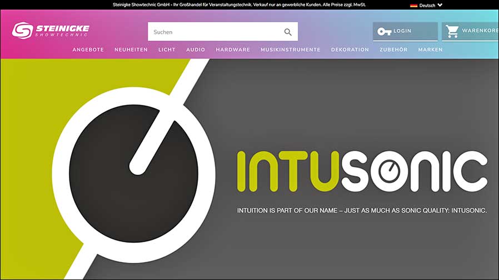Image resolution: width=499 pixels, height=280 pixels.
Task: Focus the Suchen search field
Action: (223, 32)
